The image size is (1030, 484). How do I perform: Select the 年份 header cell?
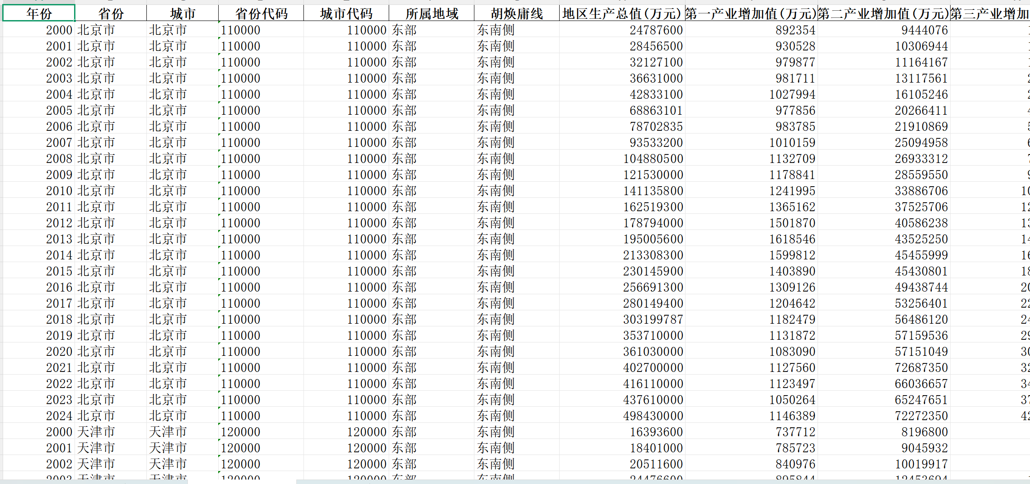(x=39, y=13)
